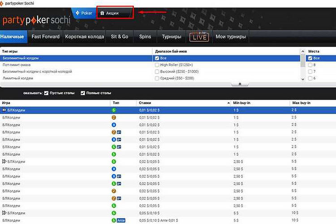This screenshot has width=336, height=224.
Task: Click the orange 2-player icon in the second row
Action: pyautogui.click(x=114, y=117)
